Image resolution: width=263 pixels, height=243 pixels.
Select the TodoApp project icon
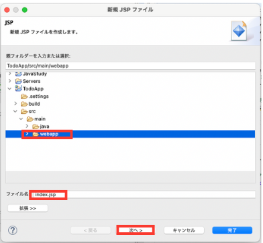[18, 88]
